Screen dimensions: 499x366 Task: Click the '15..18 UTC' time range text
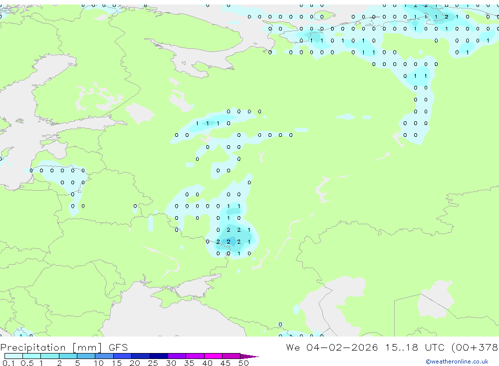[x=415, y=348]
